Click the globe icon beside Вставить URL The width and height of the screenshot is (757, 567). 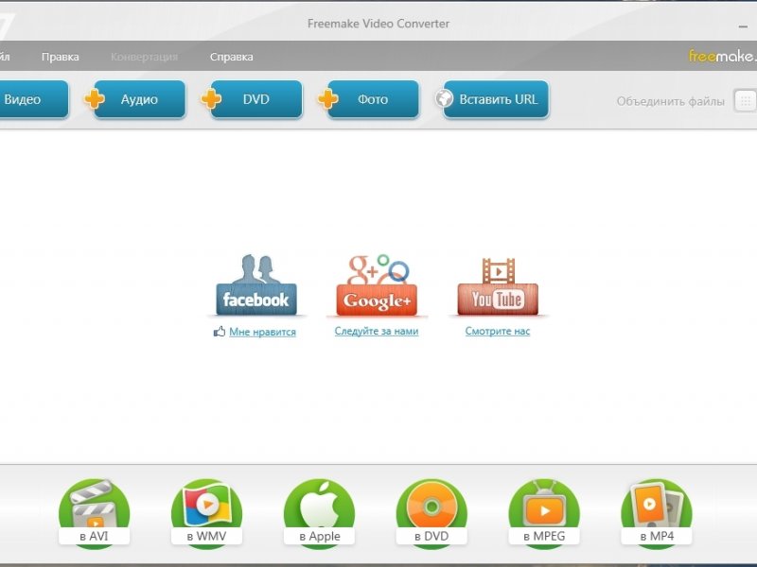coord(444,98)
